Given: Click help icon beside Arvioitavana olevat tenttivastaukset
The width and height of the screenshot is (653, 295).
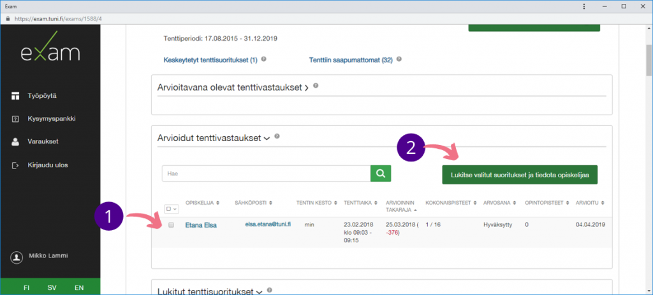Looking at the screenshot, I should (x=316, y=86).
